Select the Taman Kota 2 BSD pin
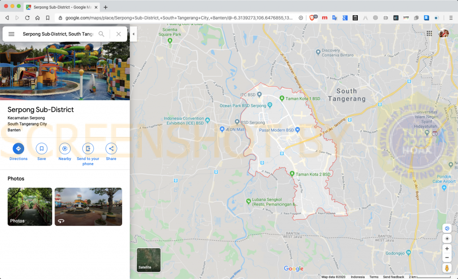This screenshot has width=458, height=279. (x=292, y=173)
